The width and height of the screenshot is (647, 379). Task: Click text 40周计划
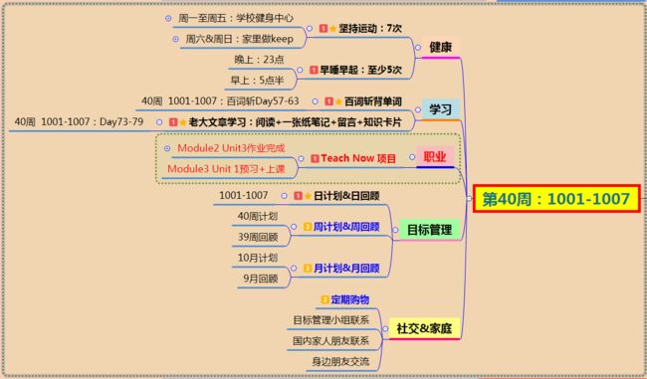(x=258, y=216)
